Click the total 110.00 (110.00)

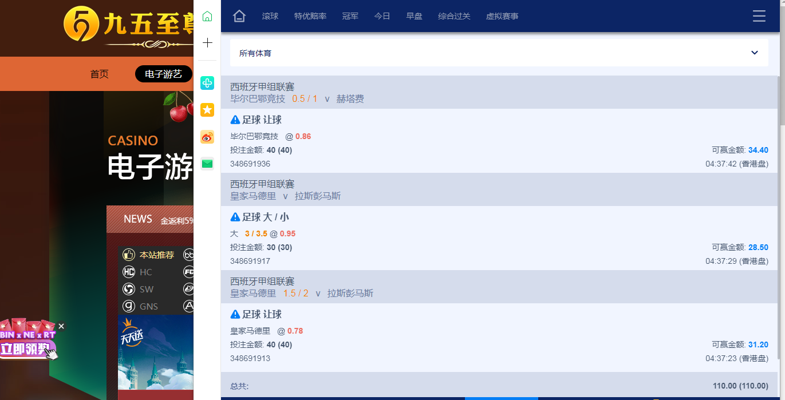[740, 386]
